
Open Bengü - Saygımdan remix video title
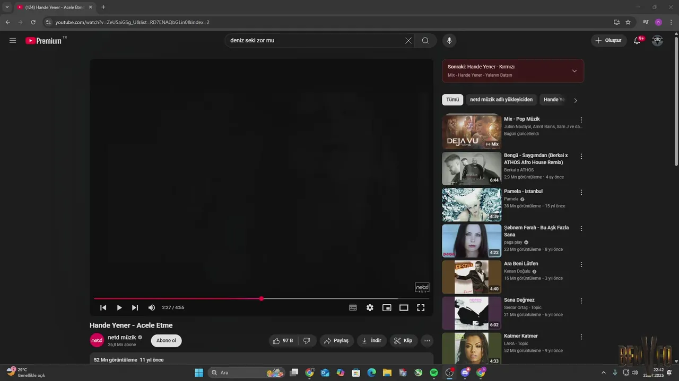coord(536,159)
